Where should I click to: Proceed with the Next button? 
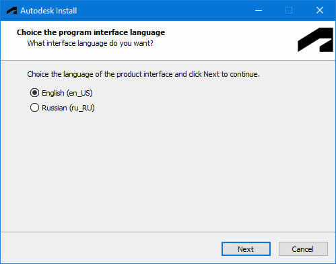click(x=246, y=249)
